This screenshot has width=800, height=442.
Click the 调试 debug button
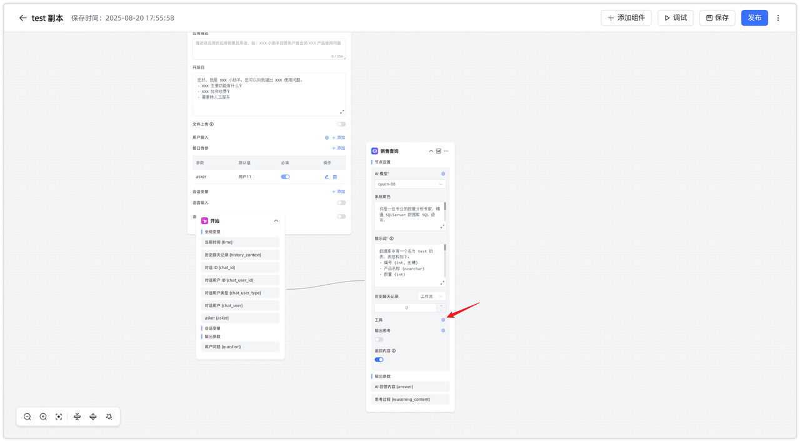click(x=675, y=17)
